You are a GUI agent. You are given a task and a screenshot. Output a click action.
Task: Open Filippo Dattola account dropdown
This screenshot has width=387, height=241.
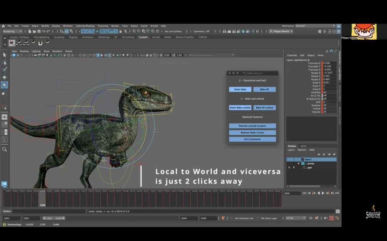pyautogui.click(x=281, y=31)
